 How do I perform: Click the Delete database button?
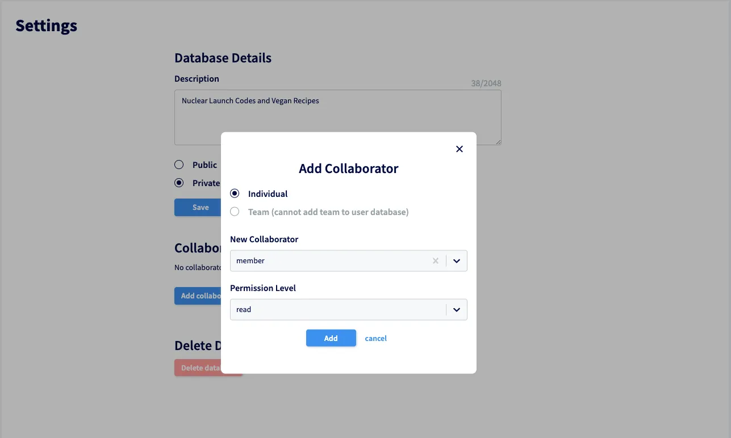pyautogui.click(x=197, y=367)
